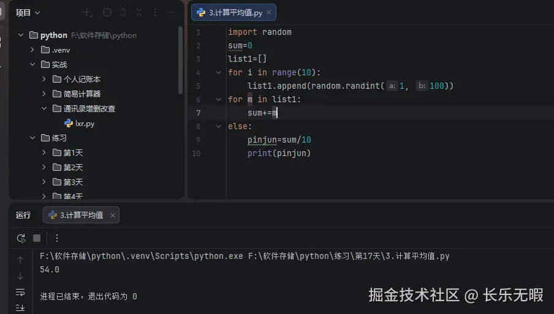The width and height of the screenshot is (554, 314).
Task: Select opened file crosshair icon
Action: [107, 13]
